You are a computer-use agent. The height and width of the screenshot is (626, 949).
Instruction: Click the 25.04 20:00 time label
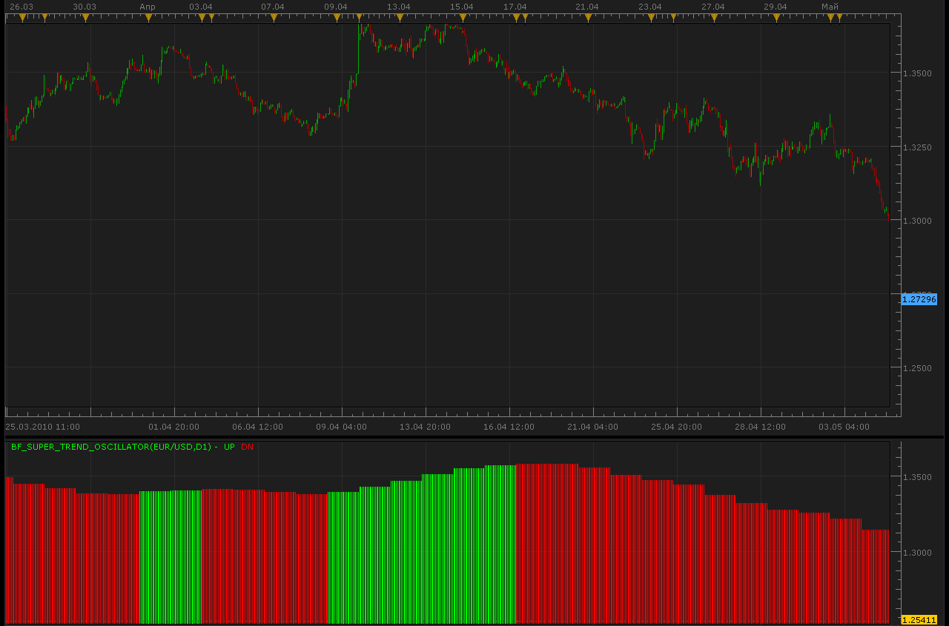click(x=676, y=427)
